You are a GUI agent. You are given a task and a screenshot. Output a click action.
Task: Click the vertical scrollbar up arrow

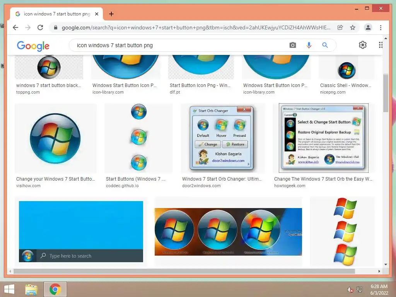pyautogui.click(x=386, y=38)
